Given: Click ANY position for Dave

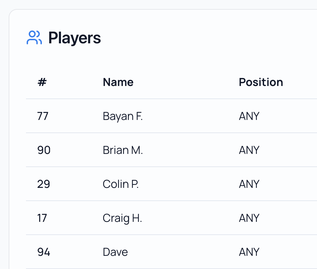Looking at the screenshot, I should point(249,252).
